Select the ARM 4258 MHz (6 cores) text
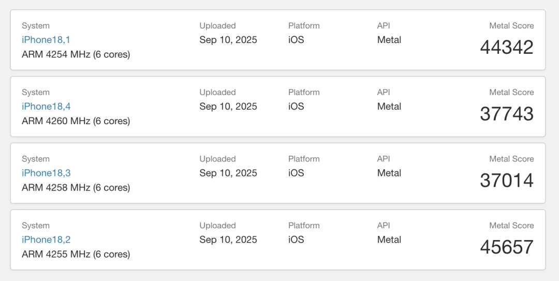The image size is (559, 281). 76,188
